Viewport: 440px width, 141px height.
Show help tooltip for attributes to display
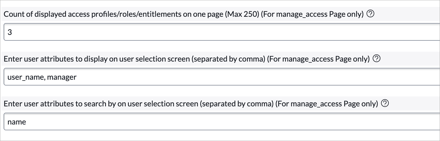click(377, 59)
